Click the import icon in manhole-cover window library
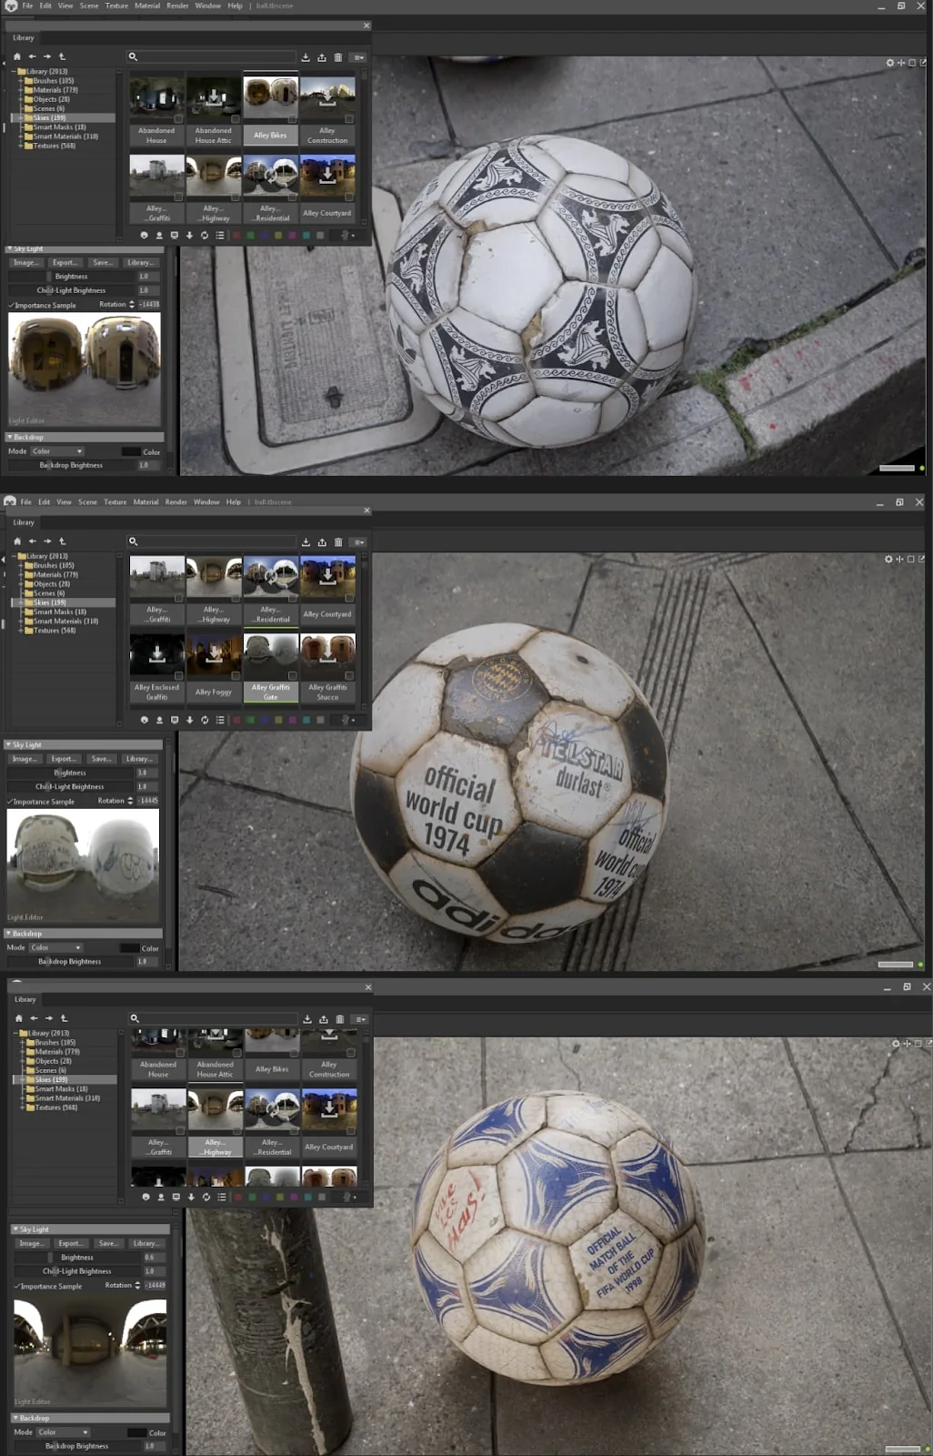Viewport: 933px width, 1456px height. click(306, 57)
